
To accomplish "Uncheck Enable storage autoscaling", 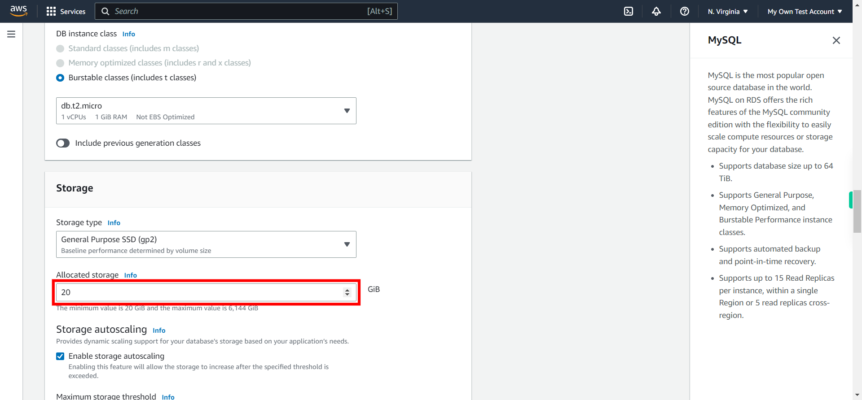I will pyautogui.click(x=60, y=356).
